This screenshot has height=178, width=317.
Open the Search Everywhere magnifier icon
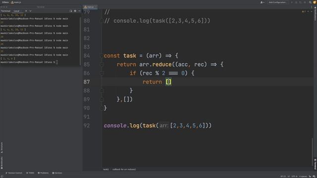coord(310,2)
